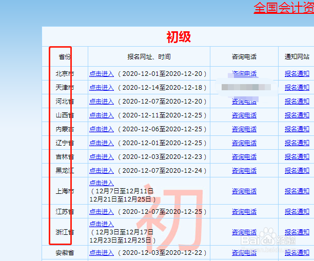Open 报名通知 link for 上海市
The width and height of the screenshot is (314, 261).
[x=297, y=191]
